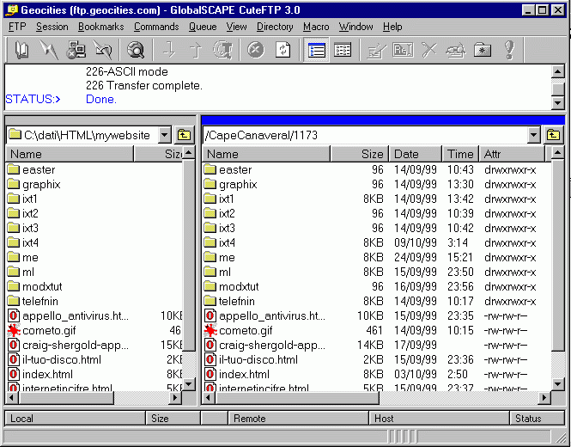This screenshot has height=447, width=571.
Task: Click the Execute file toolbar icon
Action: point(456,50)
